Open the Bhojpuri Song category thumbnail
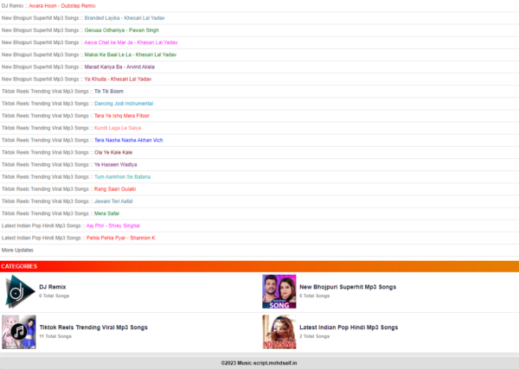The image size is (519, 369). pos(279,291)
